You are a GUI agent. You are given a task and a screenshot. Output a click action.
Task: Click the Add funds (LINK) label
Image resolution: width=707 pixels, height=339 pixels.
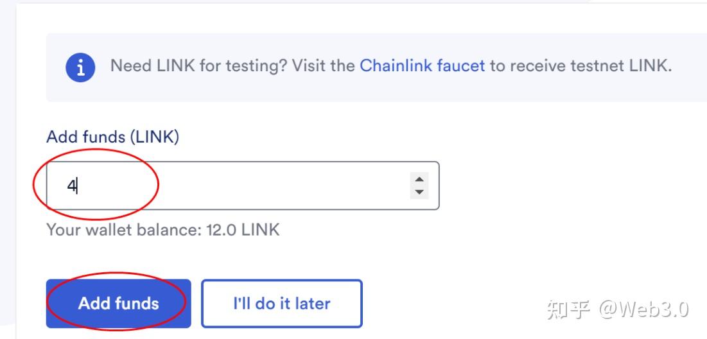click(x=113, y=137)
